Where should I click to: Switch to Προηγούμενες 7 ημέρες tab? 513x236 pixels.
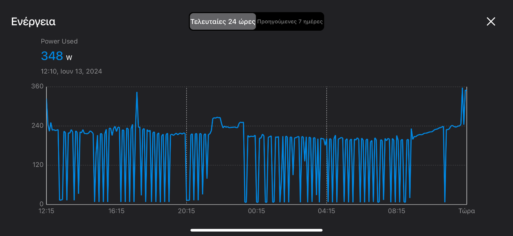point(290,21)
